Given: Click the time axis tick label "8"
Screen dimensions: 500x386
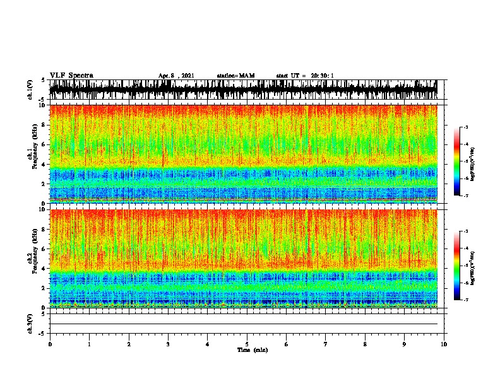Looking at the screenshot, I should click(365, 344).
